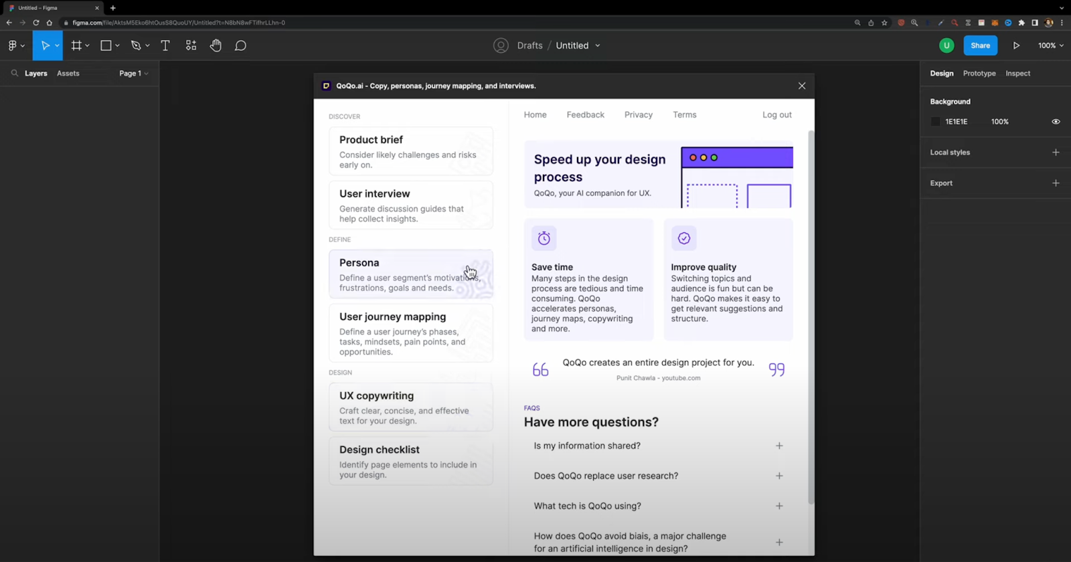The width and height of the screenshot is (1071, 562).
Task: Select the Hand tool
Action: click(x=216, y=45)
